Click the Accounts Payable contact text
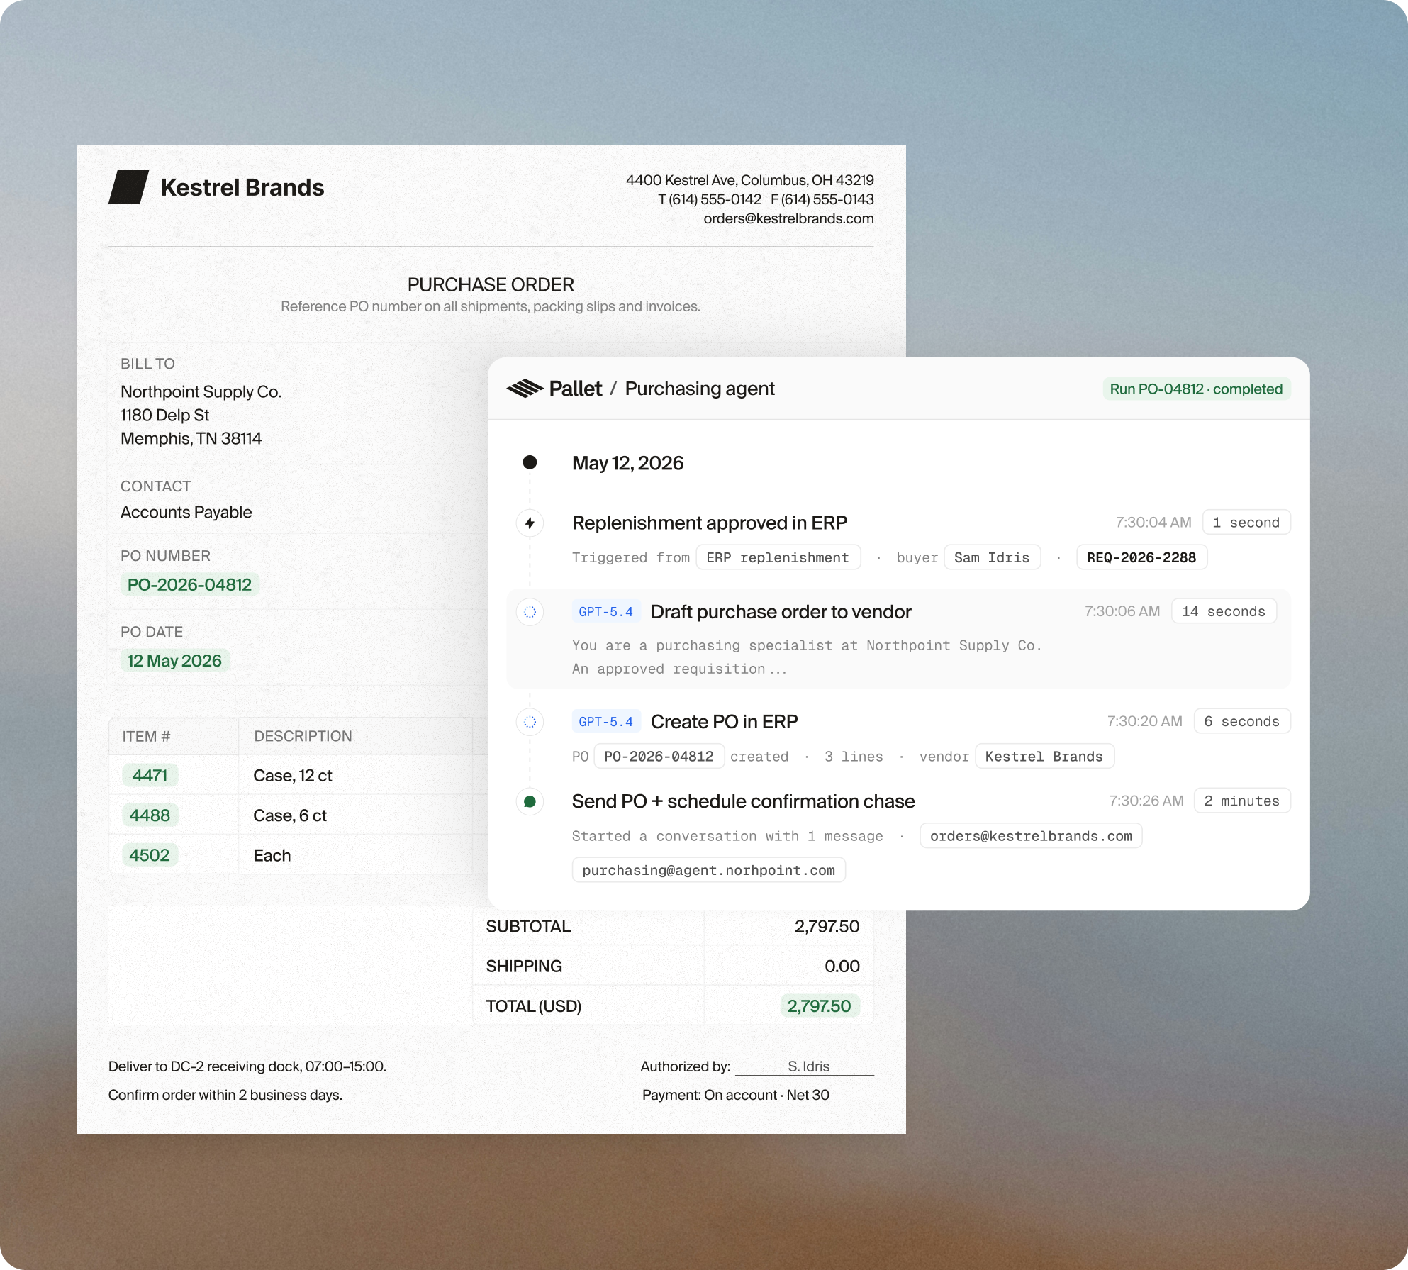 click(186, 512)
